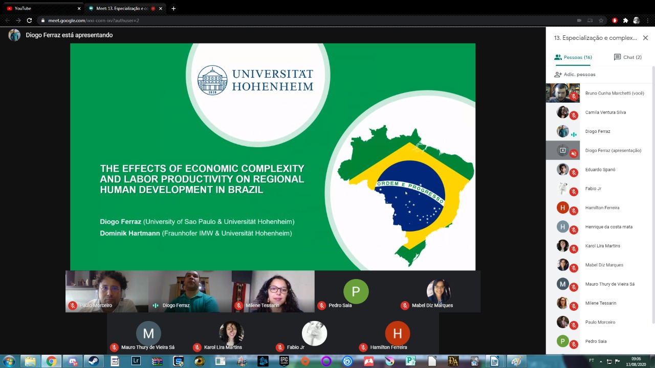Open the red ad-blocker extension icon
Viewport: 655px width, 368px height.
pyautogui.click(x=615, y=20)
